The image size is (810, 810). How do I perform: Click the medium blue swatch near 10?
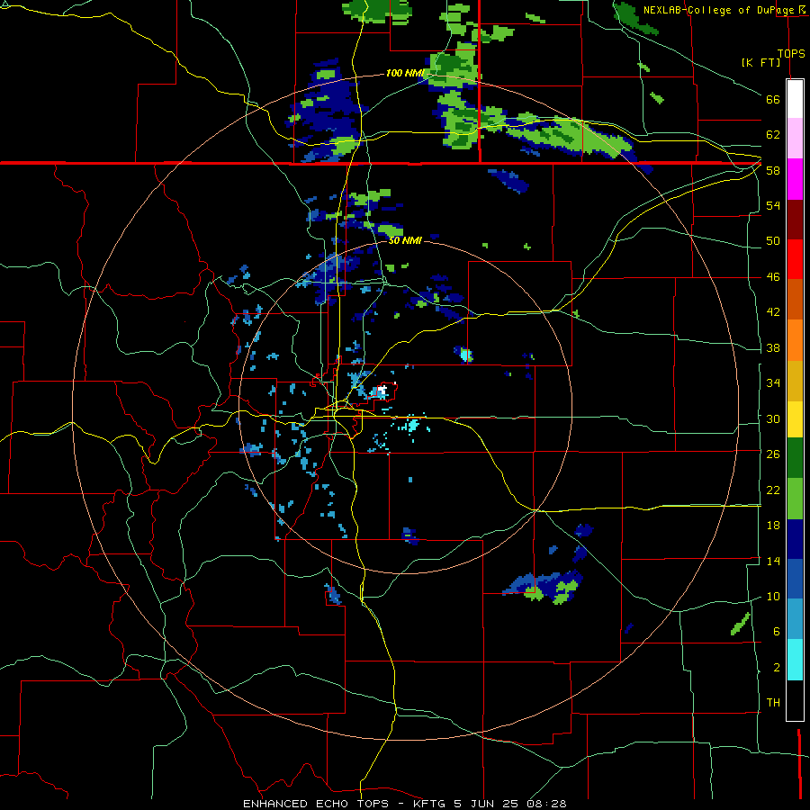tap(795, 579)
